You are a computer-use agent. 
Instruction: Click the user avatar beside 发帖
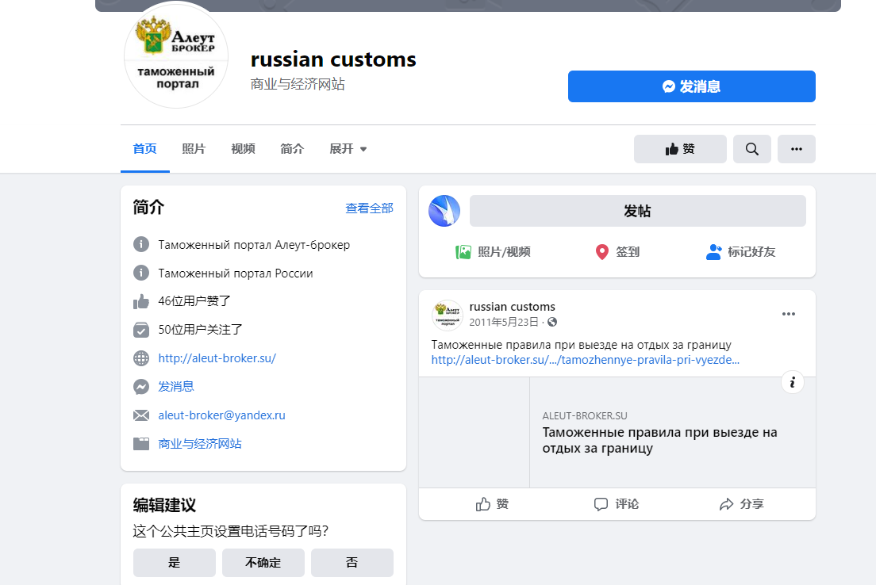coord(444,211)
